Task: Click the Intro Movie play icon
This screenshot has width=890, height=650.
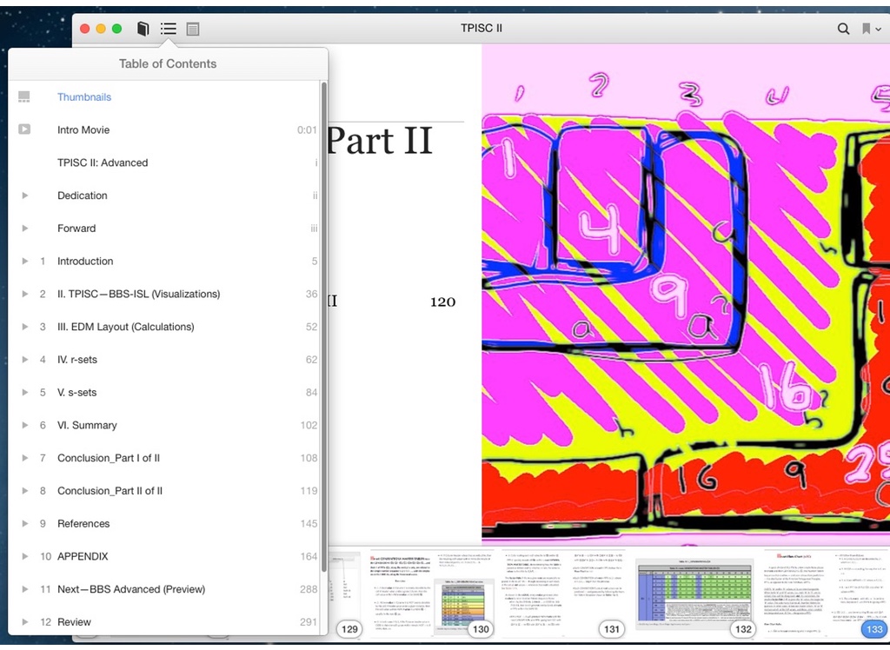Action: (x=24, y=129)
